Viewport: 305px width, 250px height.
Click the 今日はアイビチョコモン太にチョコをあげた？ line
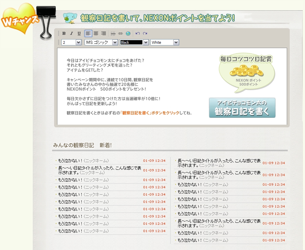click(x=106, y=60)
